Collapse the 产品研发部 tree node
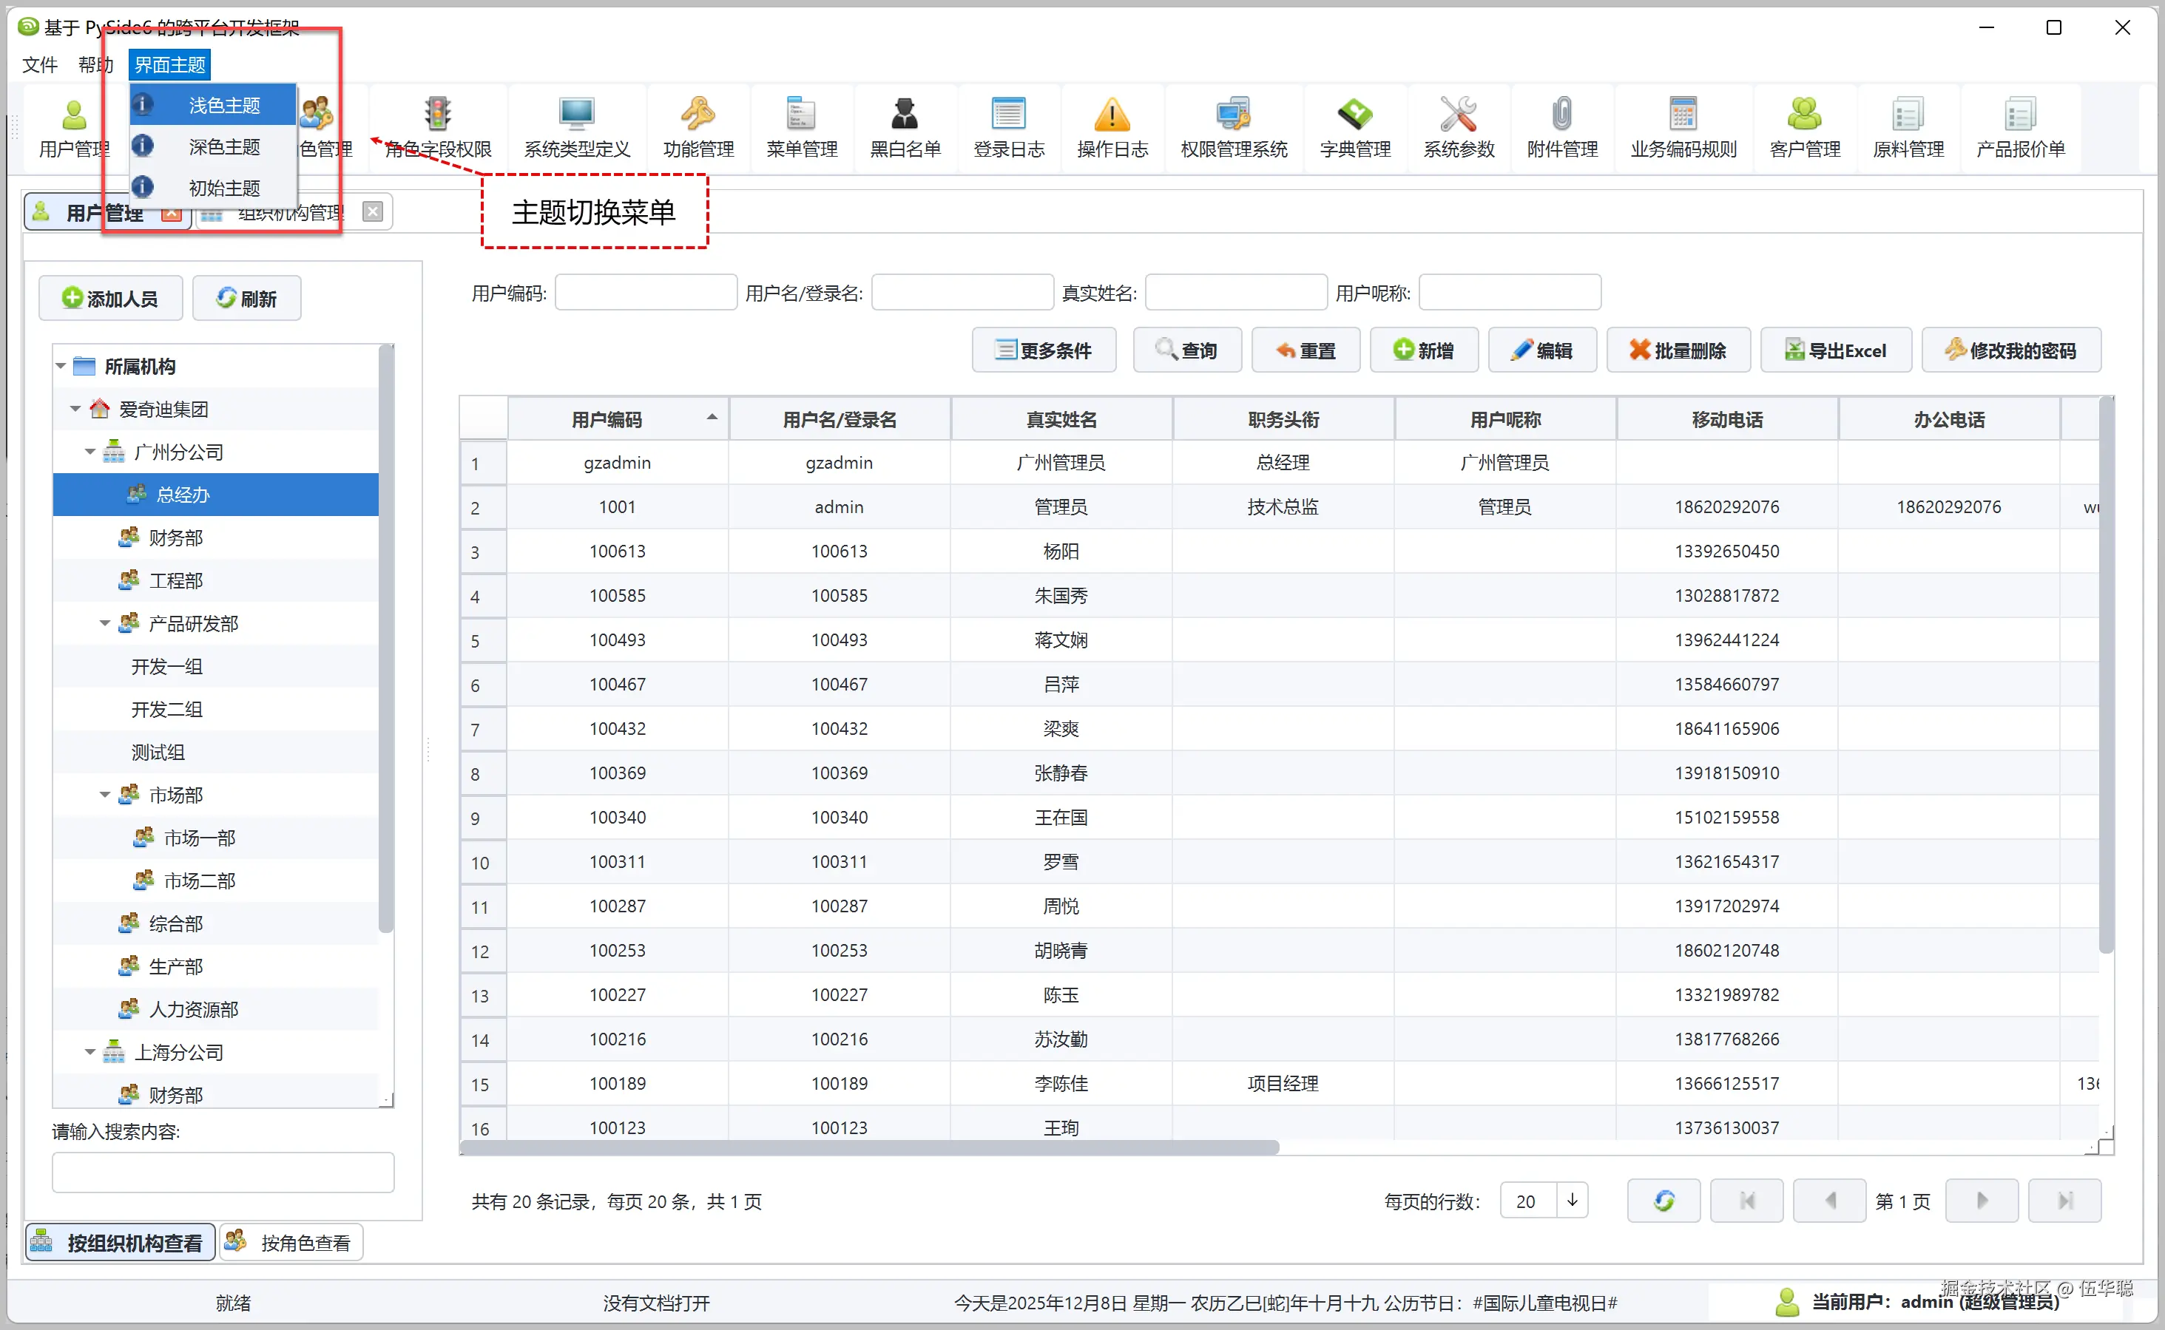The height and width of the screenshot is (1330, 2165). click(x=105, y=624)
